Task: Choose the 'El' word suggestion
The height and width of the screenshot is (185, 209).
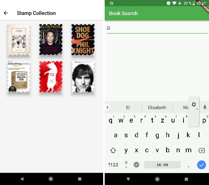Action: [x=128, y=107]
